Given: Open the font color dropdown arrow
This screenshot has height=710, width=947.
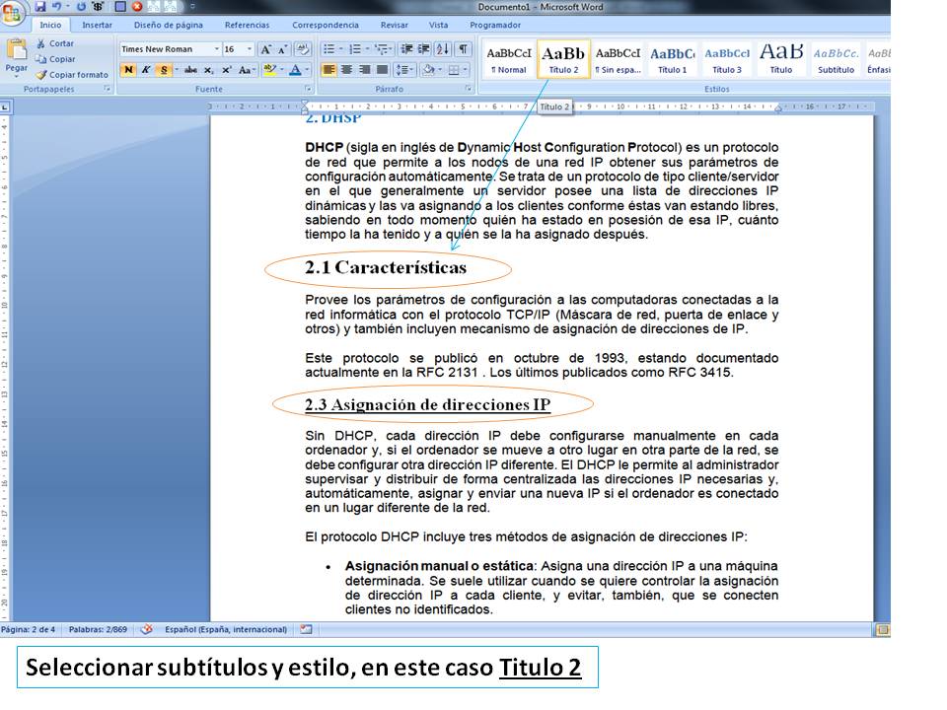Looking at the screenshot, I should [x=308, y=70].
